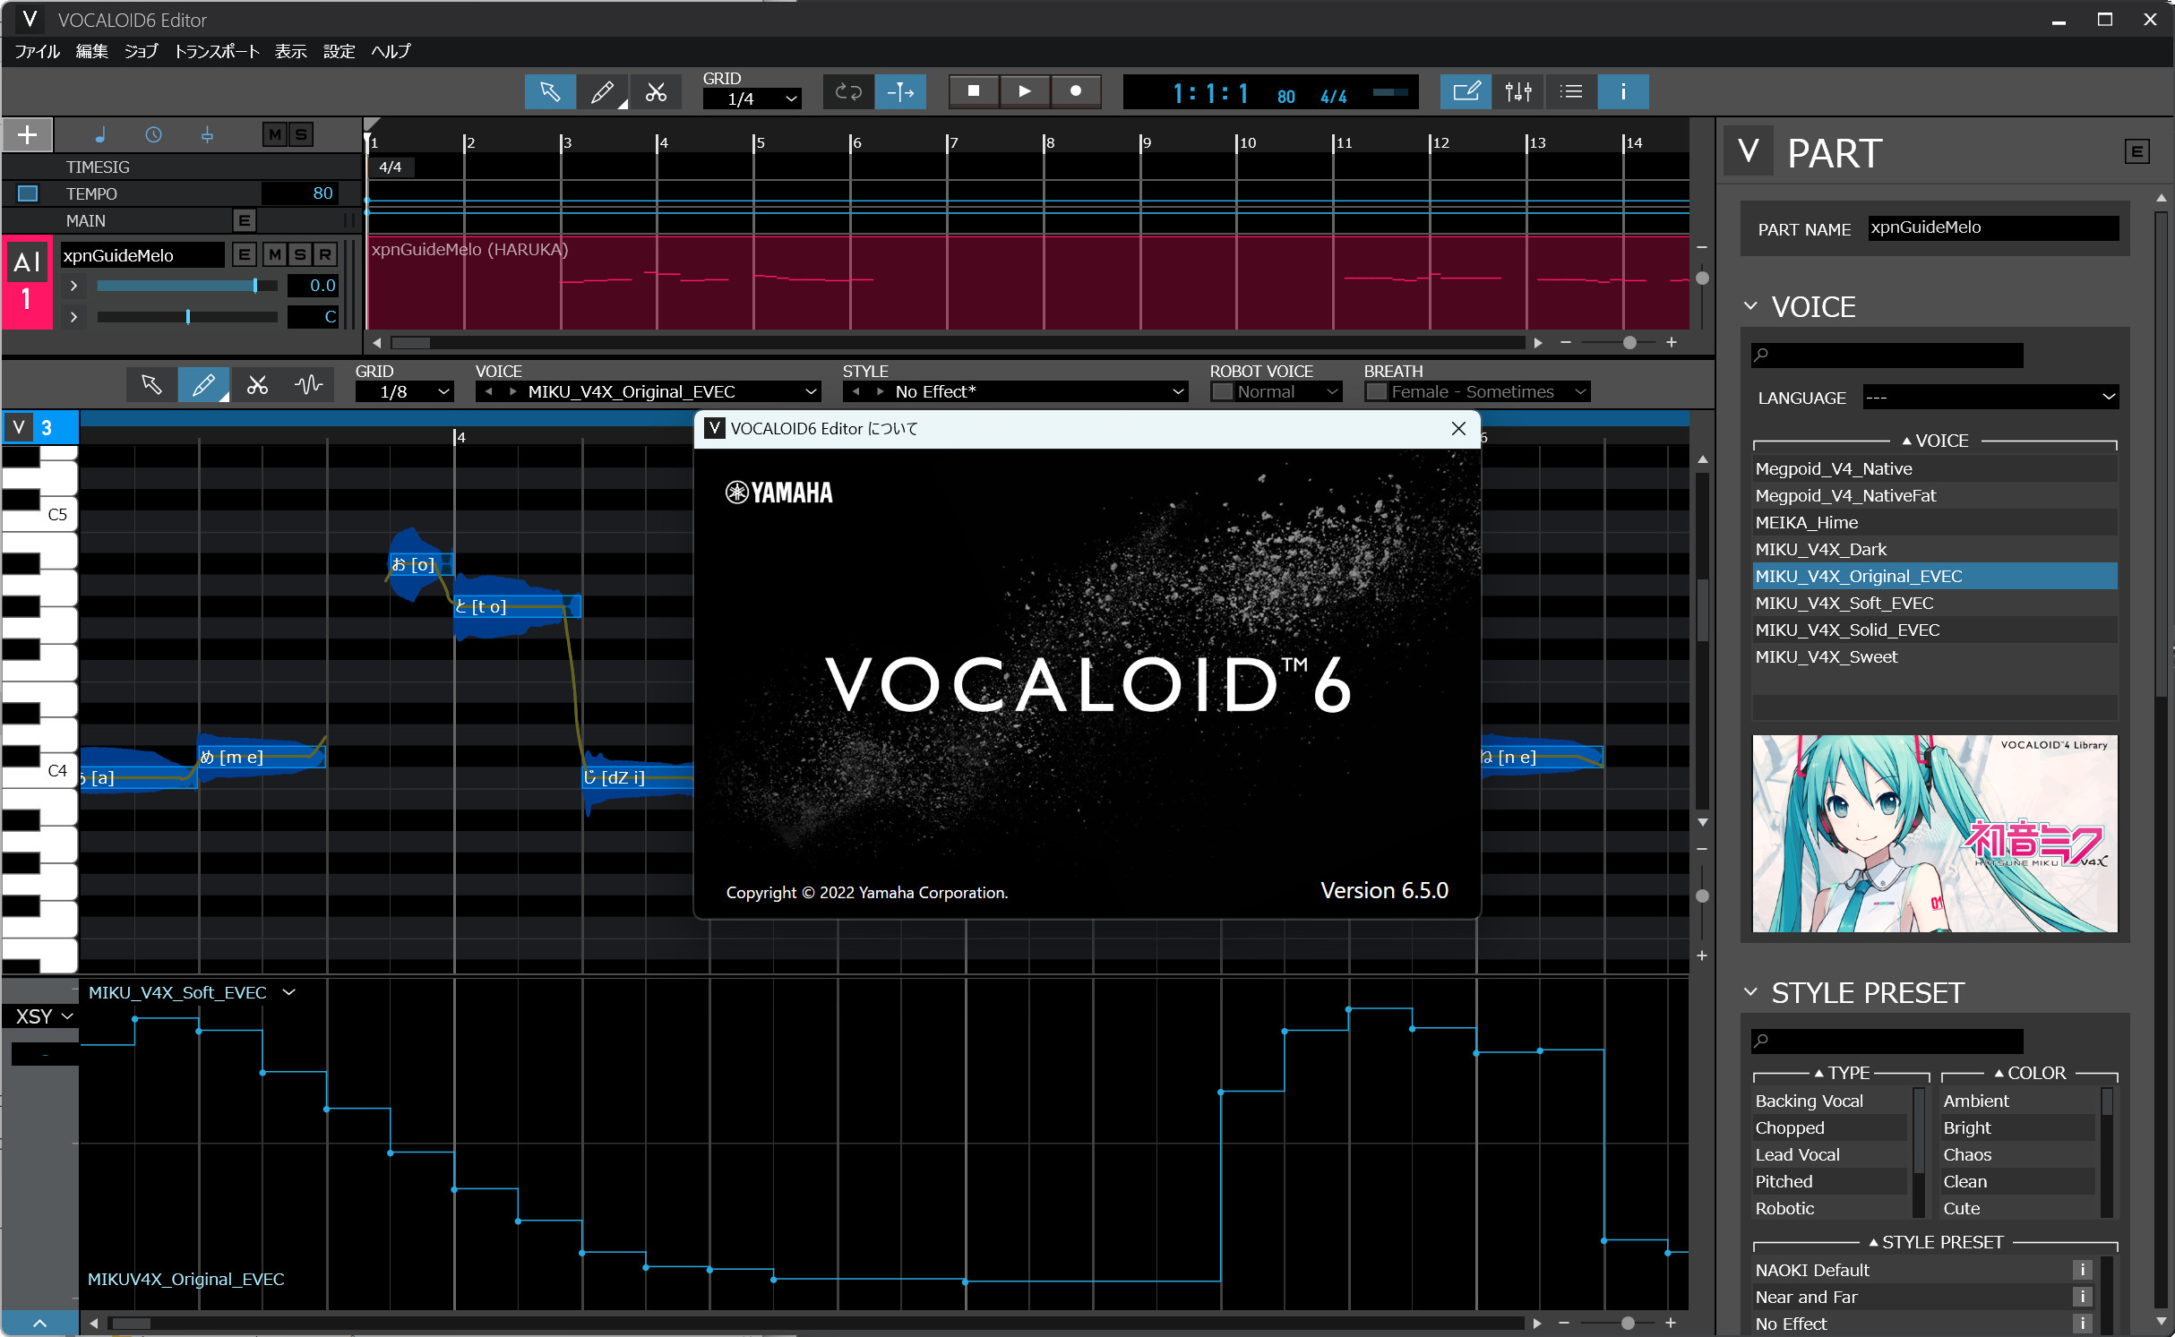The image size is (2175, 1337).
Task: Open the list view icon
Action: (x=1570, y=91)
